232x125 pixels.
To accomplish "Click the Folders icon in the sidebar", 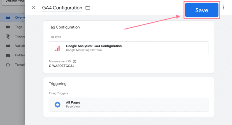I will [x=8, y=55].
